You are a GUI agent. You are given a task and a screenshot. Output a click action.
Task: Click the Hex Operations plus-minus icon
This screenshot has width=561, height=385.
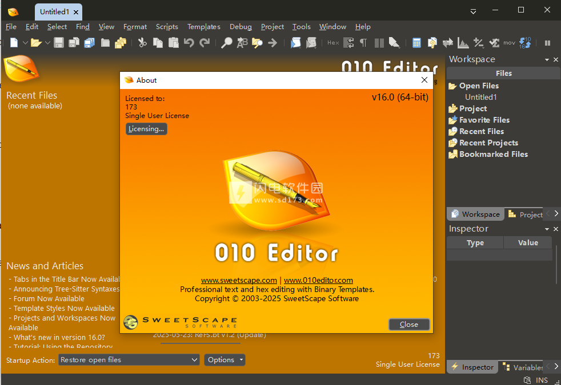click(x=478, y=43)
